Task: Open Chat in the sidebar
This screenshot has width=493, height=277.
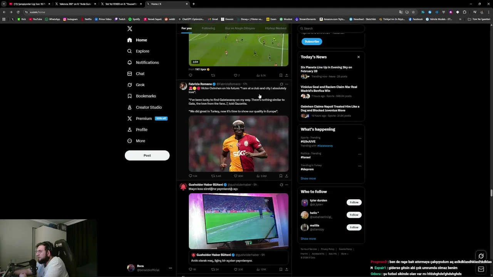Action: (136, 73)
